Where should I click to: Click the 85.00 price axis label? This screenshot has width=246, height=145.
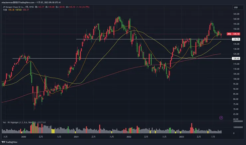[236, 94]
